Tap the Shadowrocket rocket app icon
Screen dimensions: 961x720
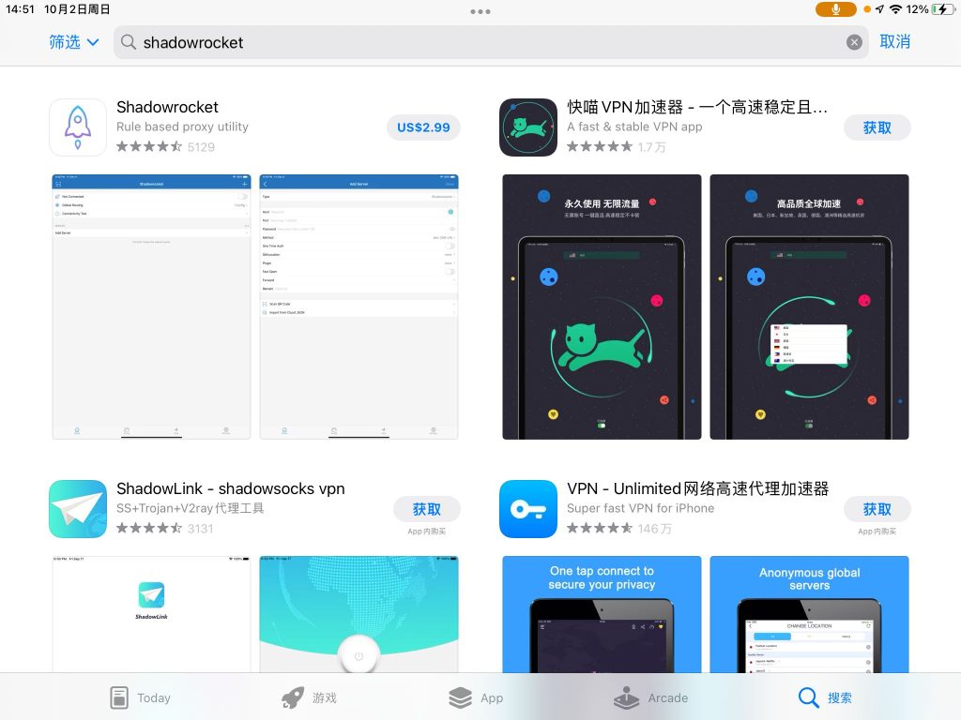pos(77,127)
